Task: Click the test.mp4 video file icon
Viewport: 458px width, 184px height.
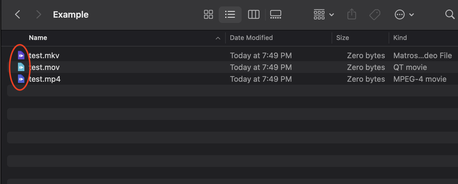Action: tap(21, 79)
